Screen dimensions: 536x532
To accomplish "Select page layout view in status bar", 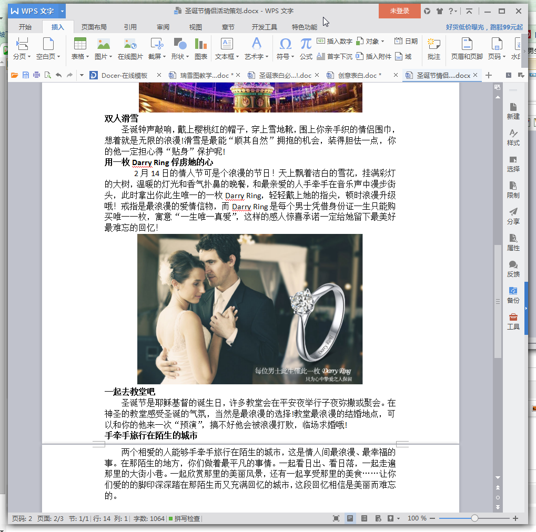I will pos(350,518).
